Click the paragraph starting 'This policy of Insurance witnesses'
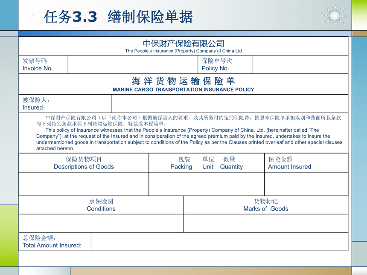The height and width of the screenshot is (275, 367). pyautogui.click(x=189, y=139)
